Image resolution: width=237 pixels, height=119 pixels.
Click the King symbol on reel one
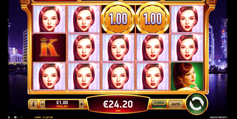49,48
